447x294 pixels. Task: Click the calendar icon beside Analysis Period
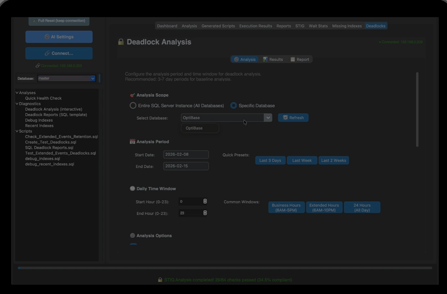132,142
